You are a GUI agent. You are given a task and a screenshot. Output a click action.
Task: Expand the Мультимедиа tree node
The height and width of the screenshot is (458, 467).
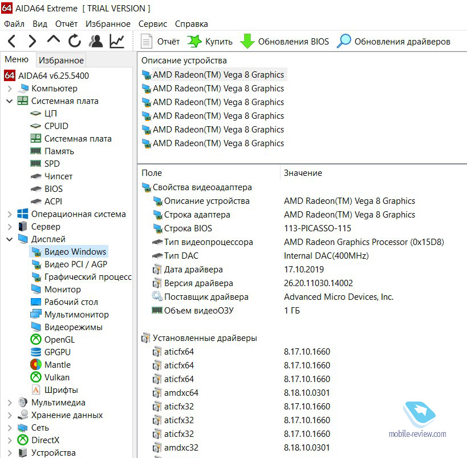10,403
